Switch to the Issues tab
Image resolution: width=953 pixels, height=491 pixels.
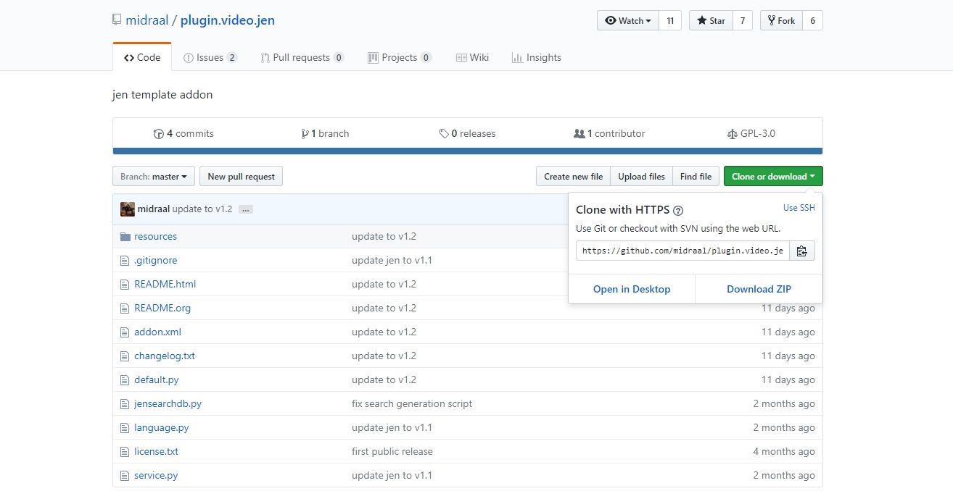[x=210, y=57]
